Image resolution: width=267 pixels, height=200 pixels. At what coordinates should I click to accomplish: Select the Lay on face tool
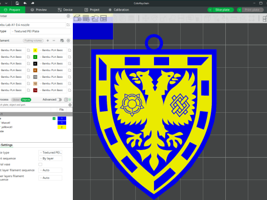(172, 18)
